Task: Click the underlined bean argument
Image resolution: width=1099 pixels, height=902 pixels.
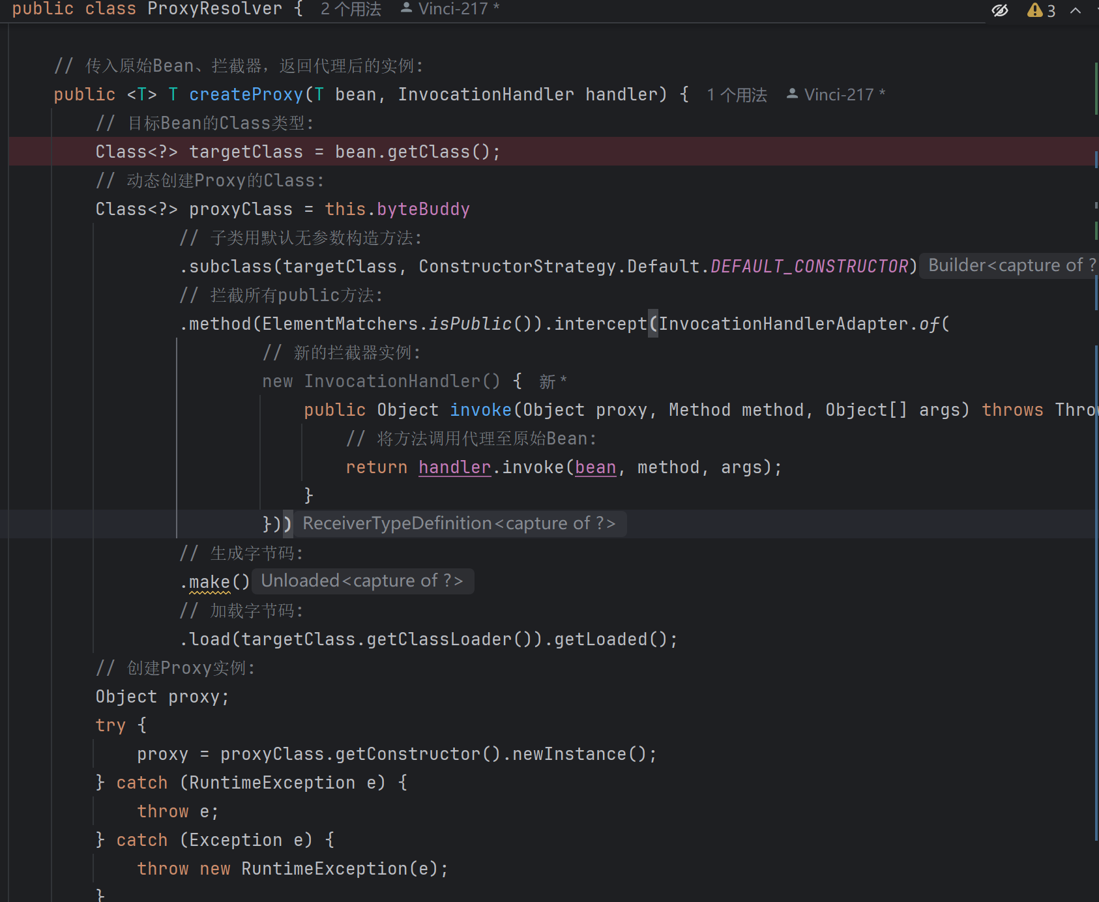Action: pyautogui.click(x=595, y=467)
